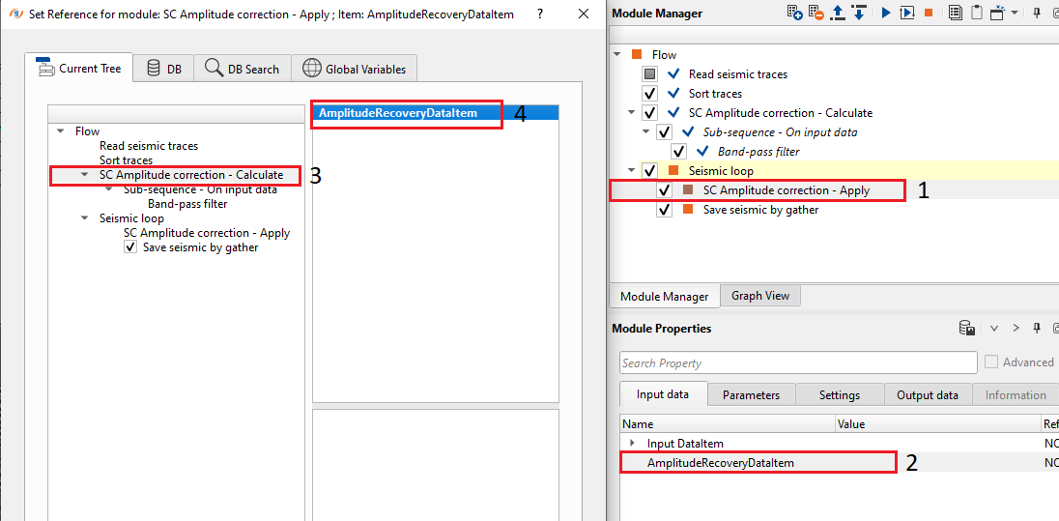Click the remove module icon with orange minus
The image size is (1059, 521).
click(816, 13)
